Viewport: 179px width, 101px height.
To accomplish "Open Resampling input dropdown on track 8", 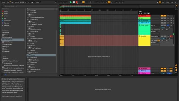I will (x=156, y=36).
